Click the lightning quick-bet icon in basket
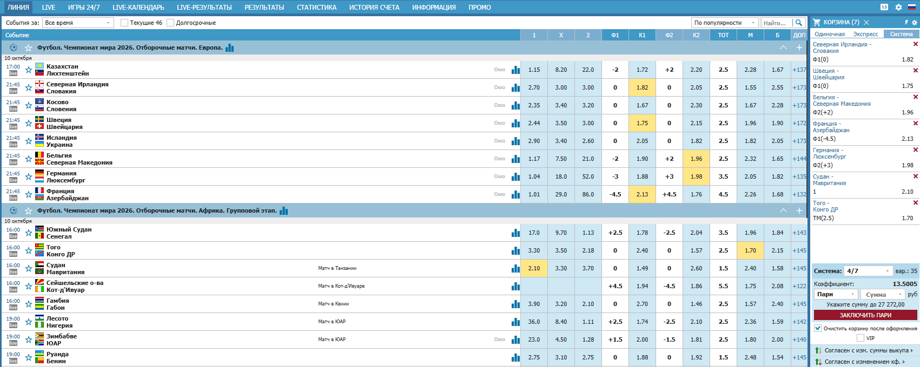This screenshot has width=920, height=367. (906, 23)
